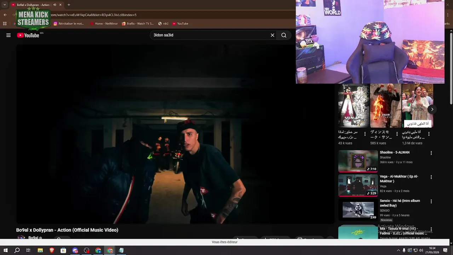The width and height of the screenshot is (453, 255).
Task: Open options menu for the 585 k vues Short
Action: tap(397, 134)
